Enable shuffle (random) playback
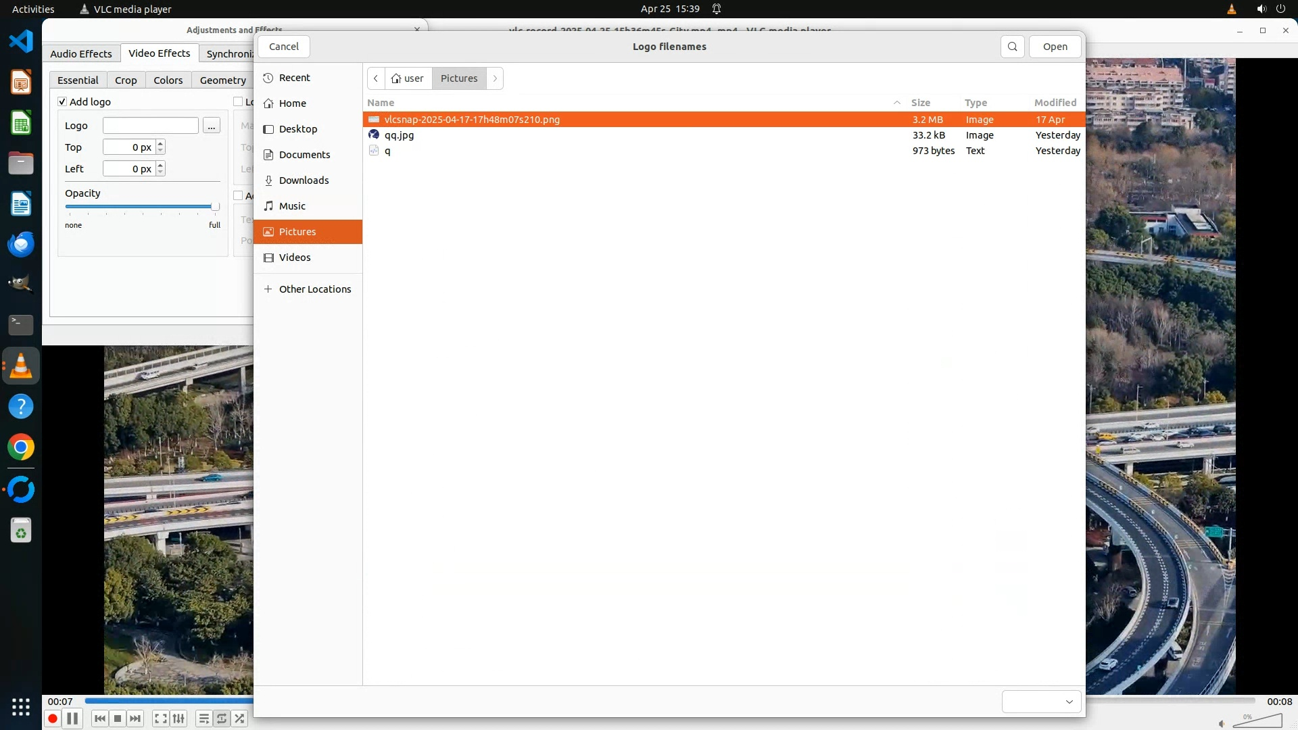 point(239,719)
